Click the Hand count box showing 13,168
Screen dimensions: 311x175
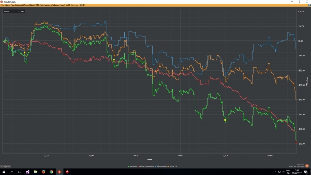coord(14,12)
